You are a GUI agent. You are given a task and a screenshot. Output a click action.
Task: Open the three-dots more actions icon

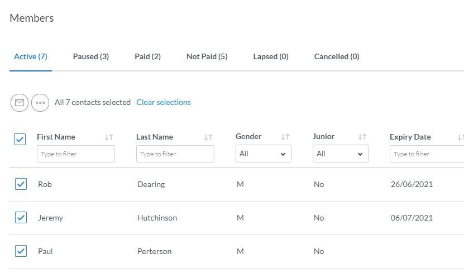click(x=40, y=103)
